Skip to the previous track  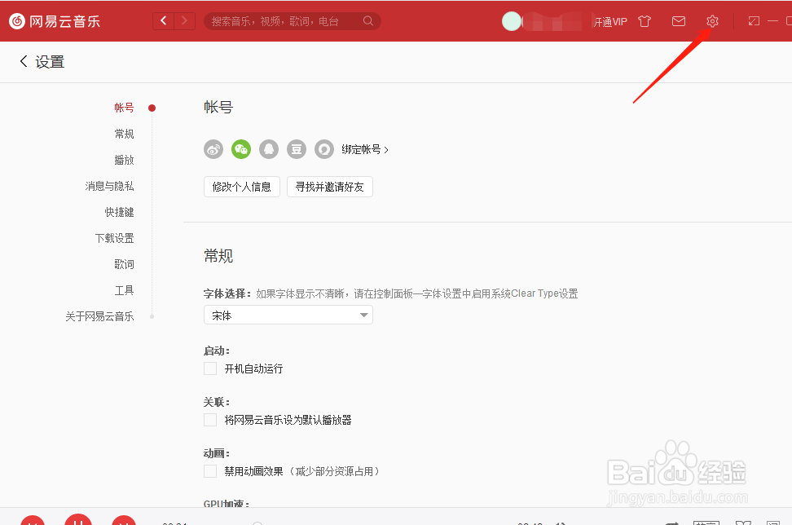33,520
